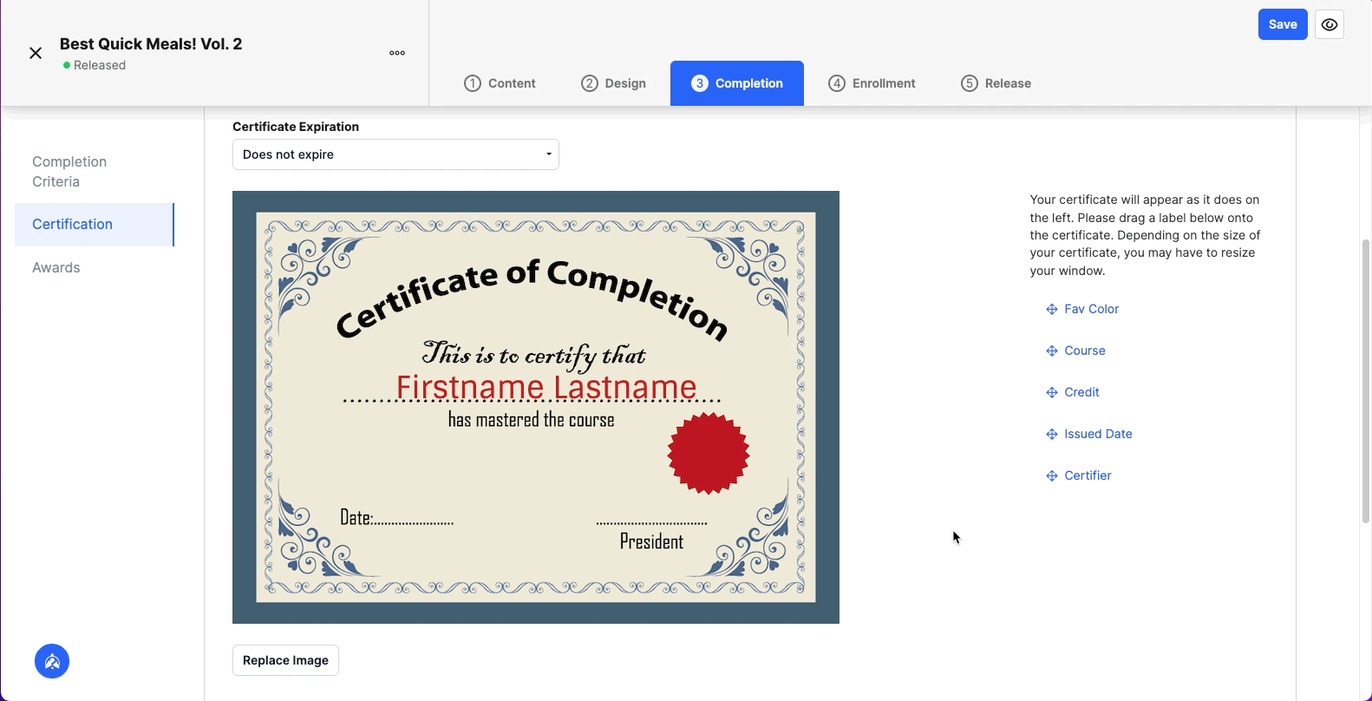Open the round blue launcher icon

click(52, 662)
